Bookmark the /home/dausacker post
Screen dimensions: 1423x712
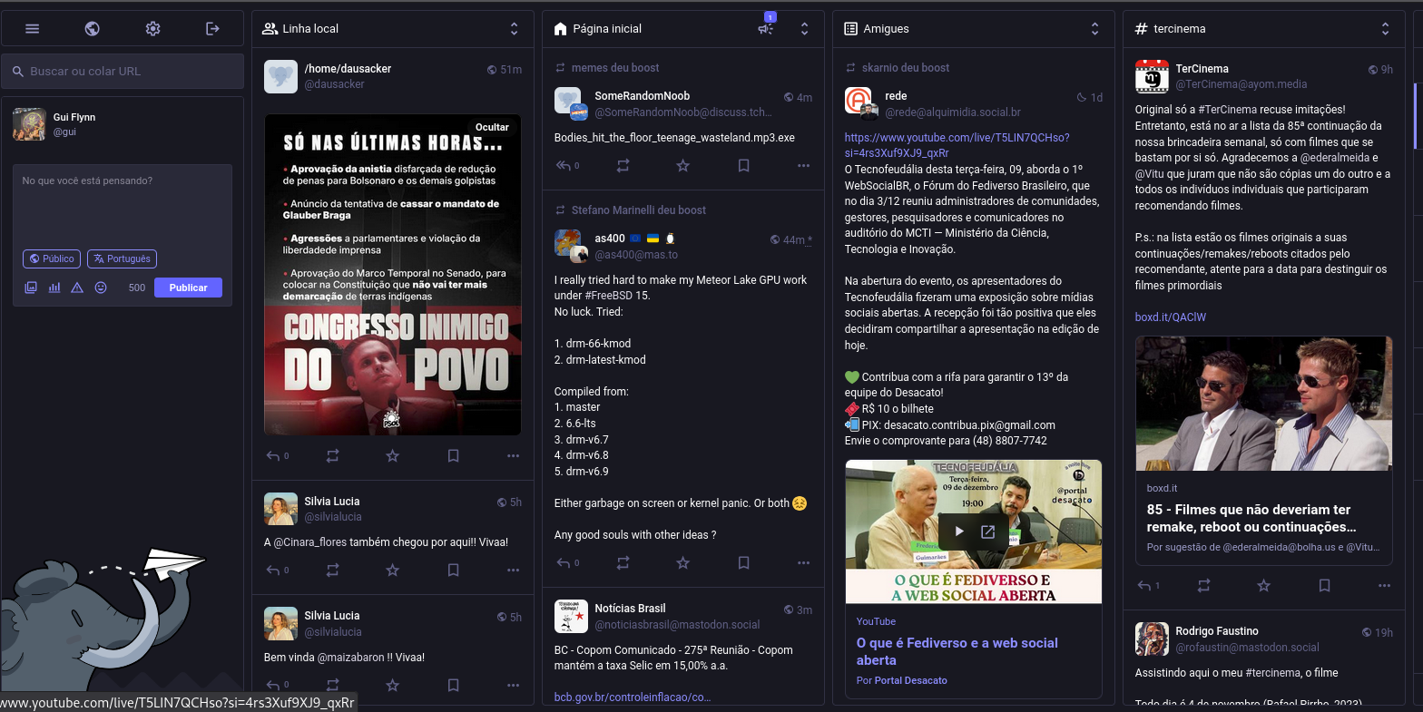point(453,455)
